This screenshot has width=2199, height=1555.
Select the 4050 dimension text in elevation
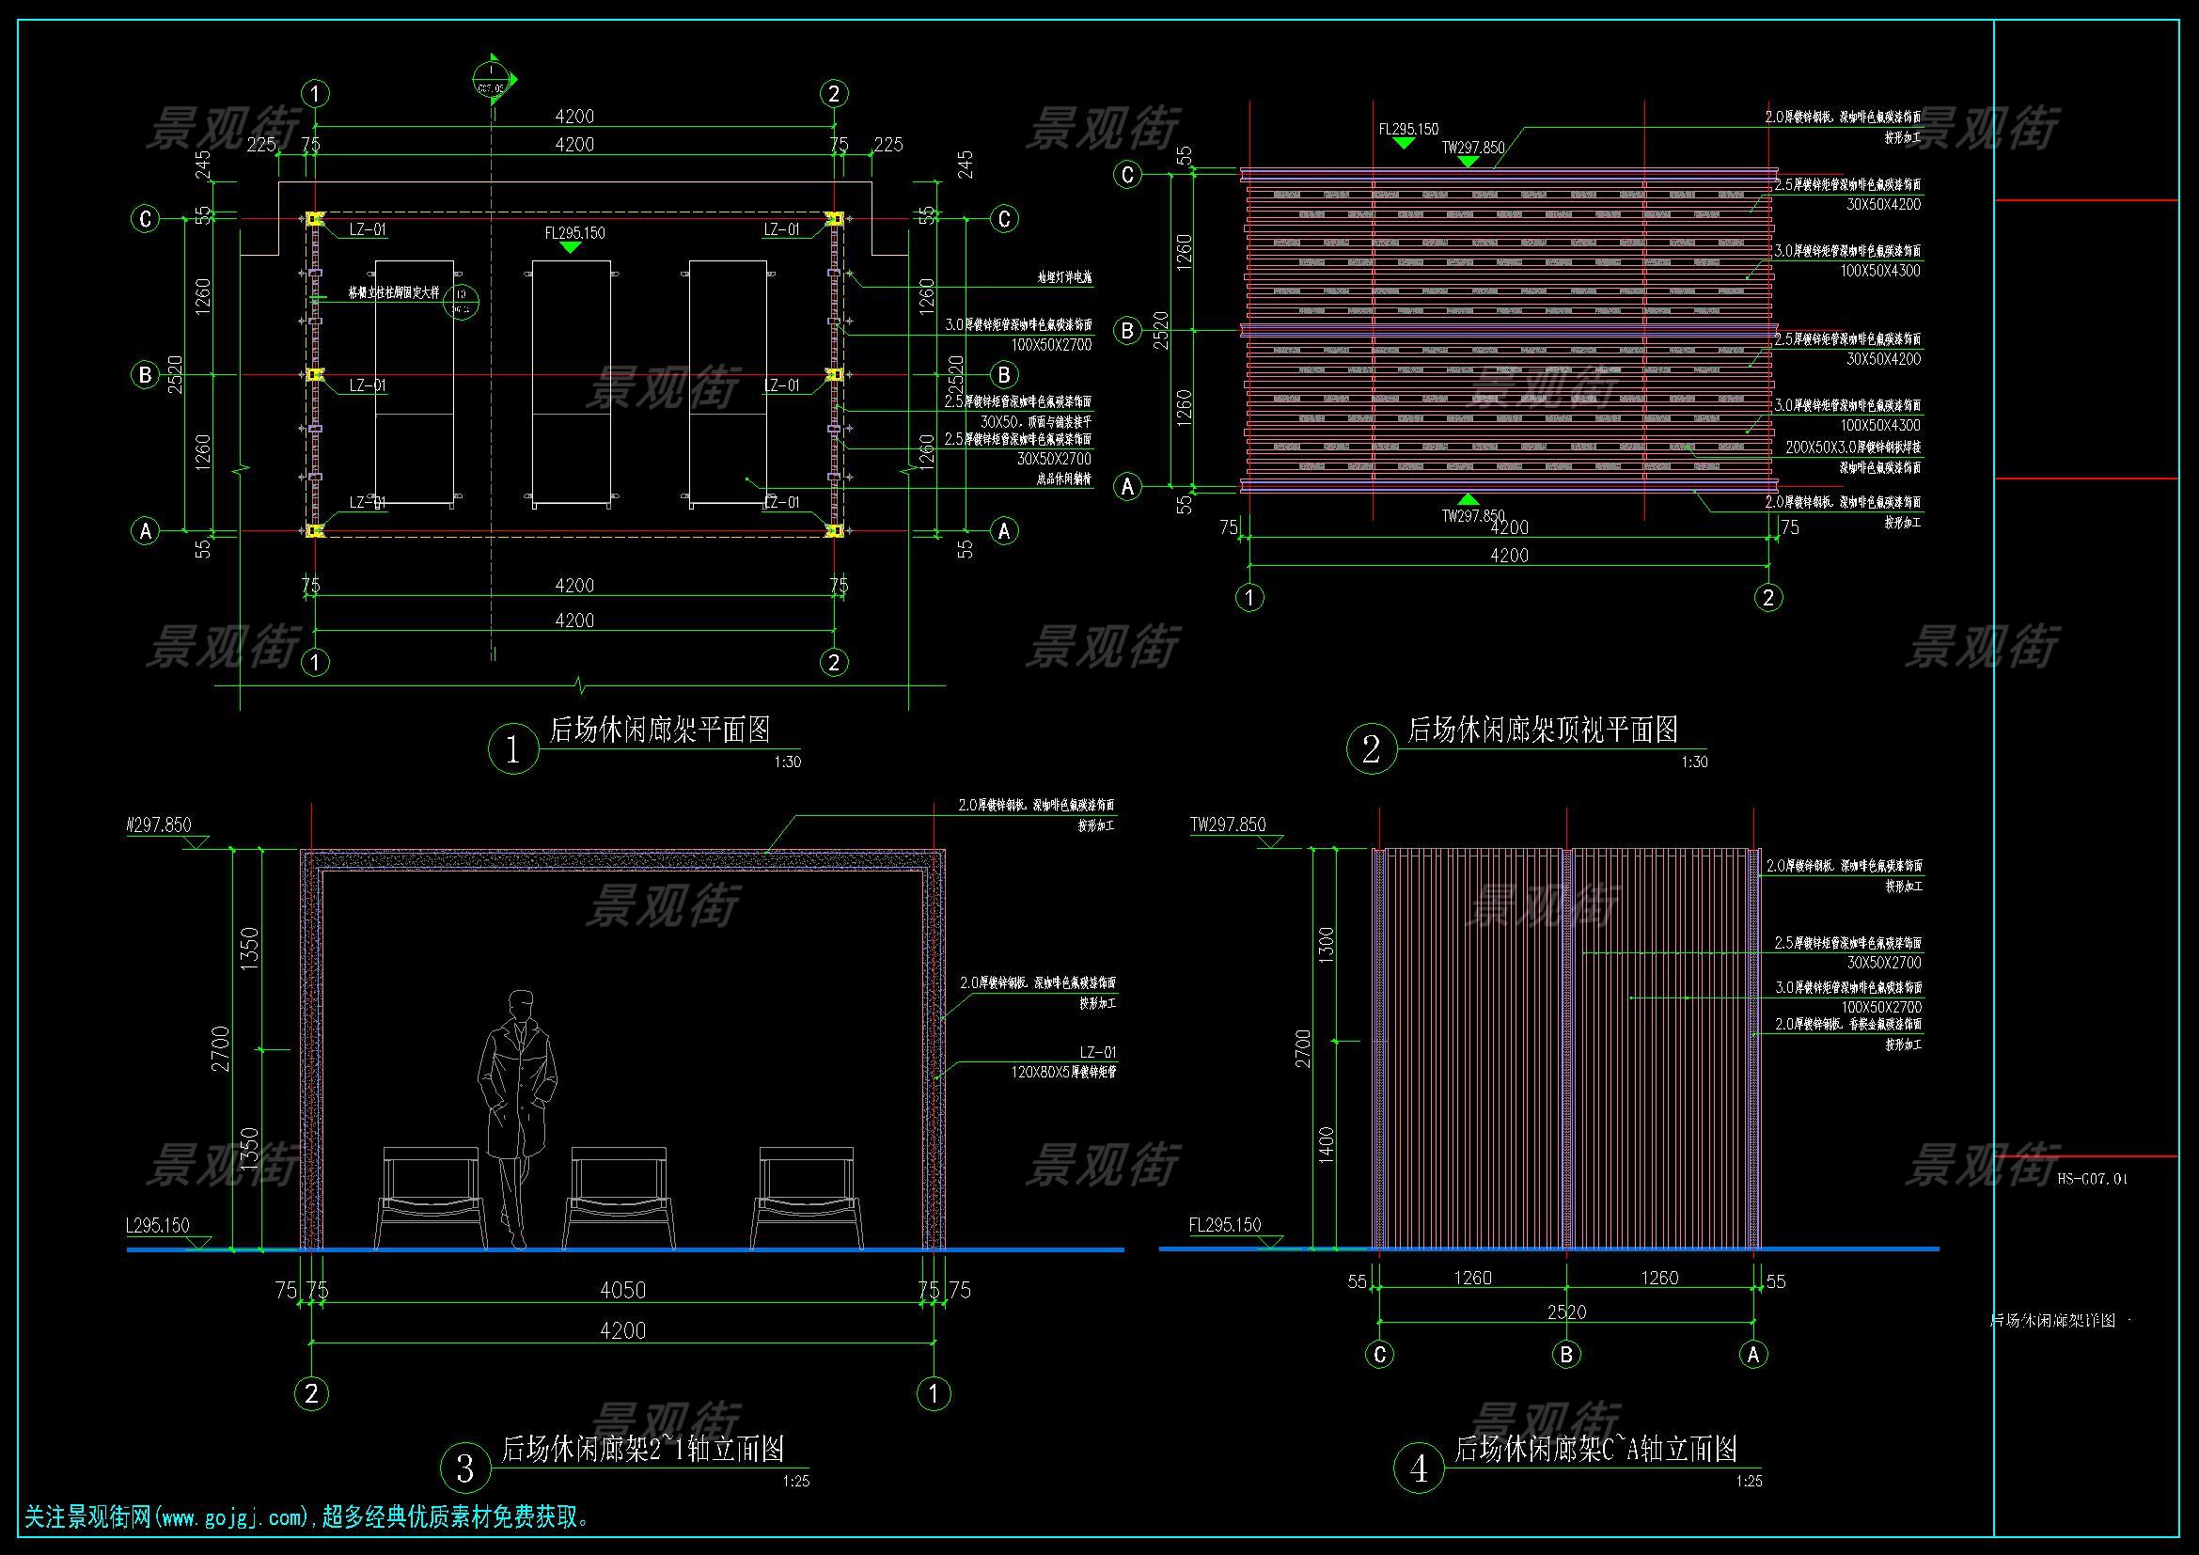[622, 1290]
